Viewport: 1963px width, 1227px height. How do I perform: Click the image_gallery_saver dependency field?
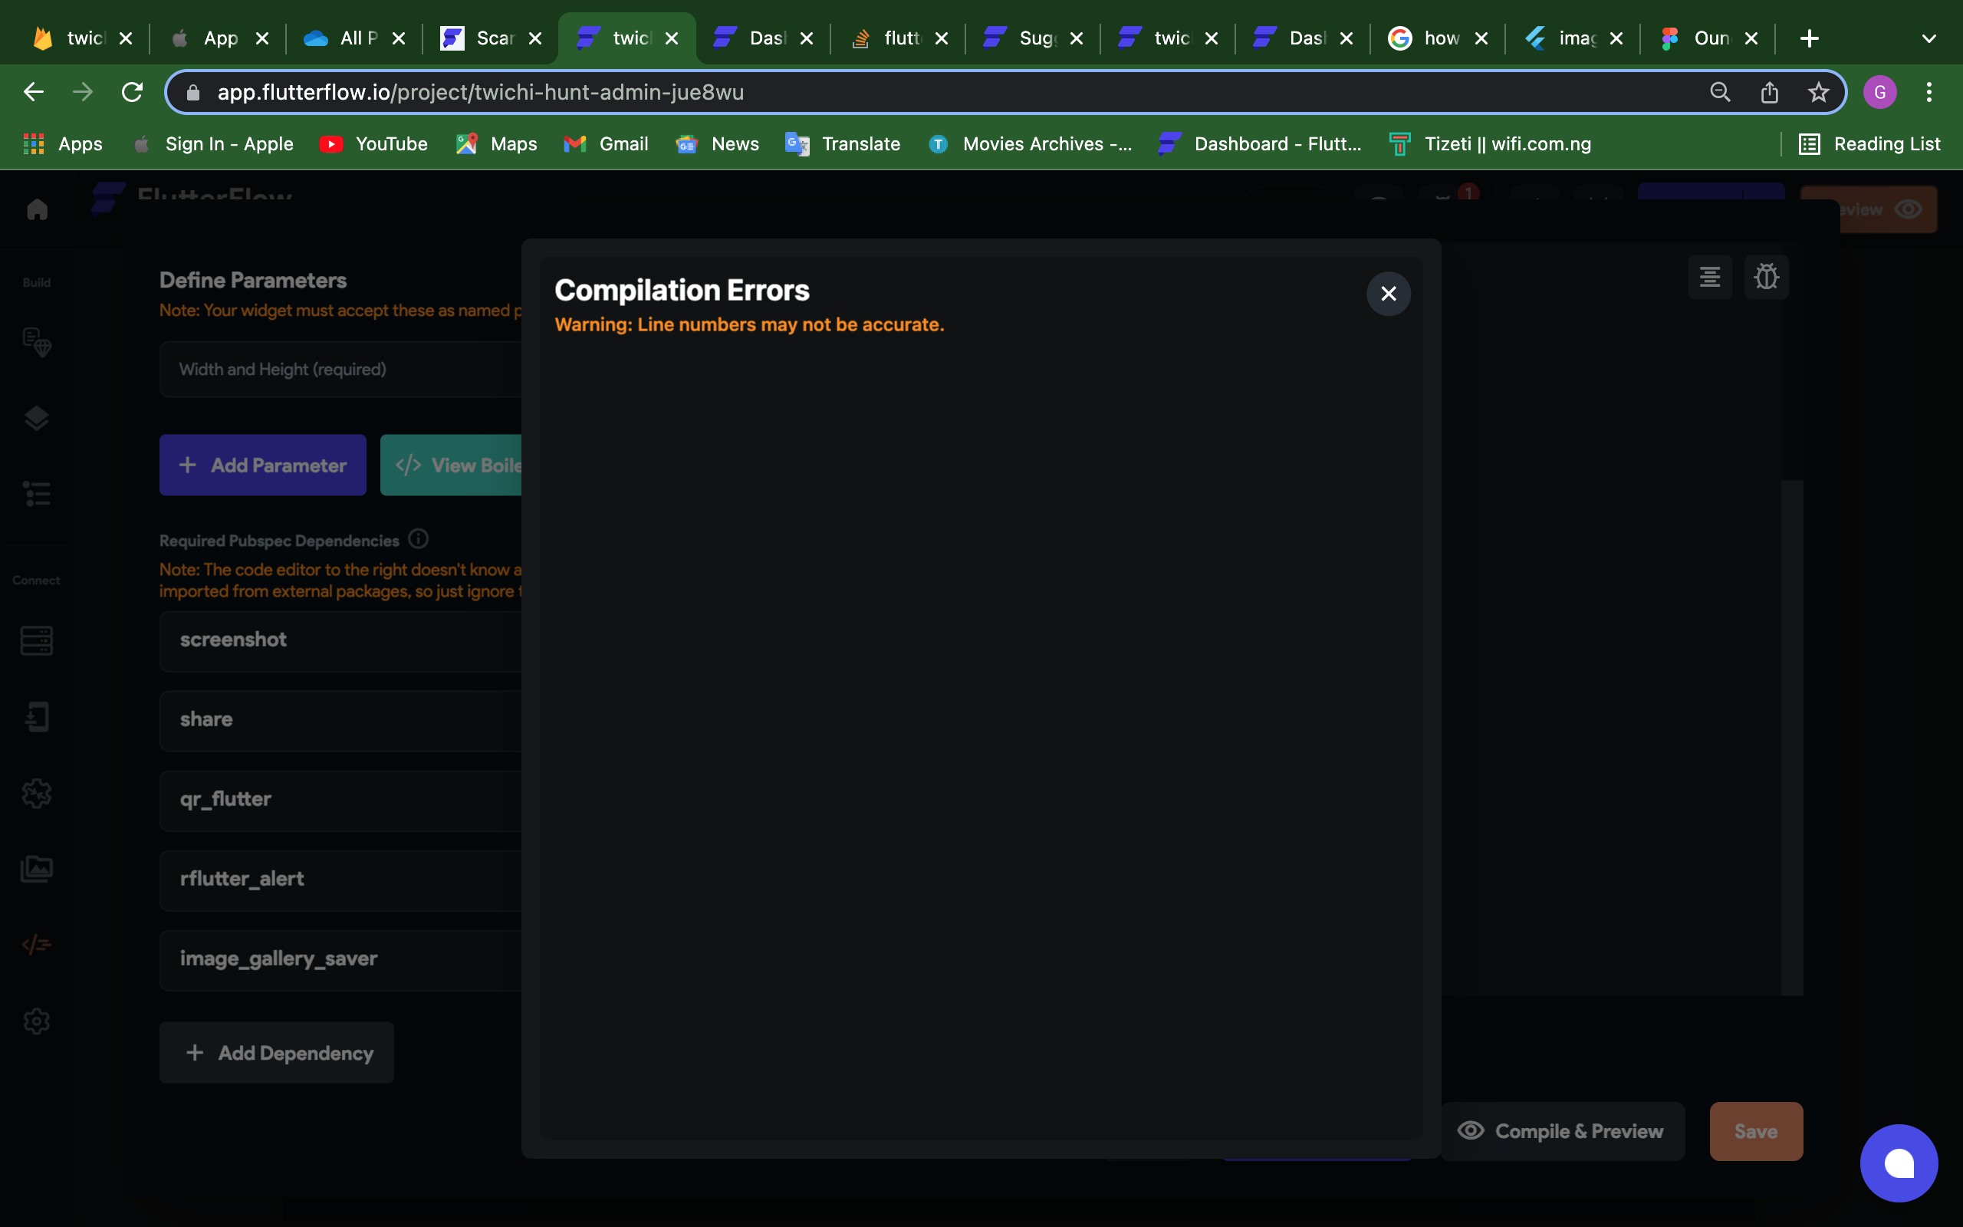coord(340,959)
